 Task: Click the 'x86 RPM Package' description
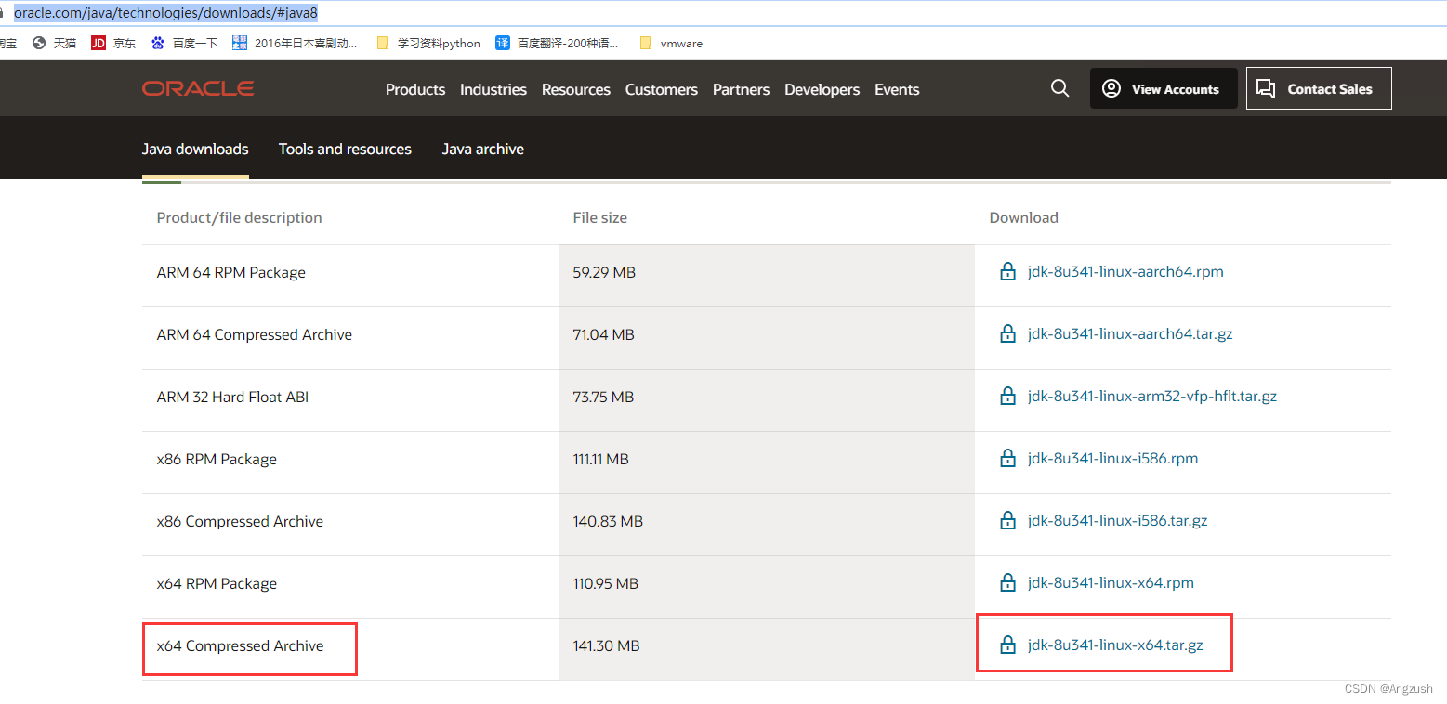[217, 460]
